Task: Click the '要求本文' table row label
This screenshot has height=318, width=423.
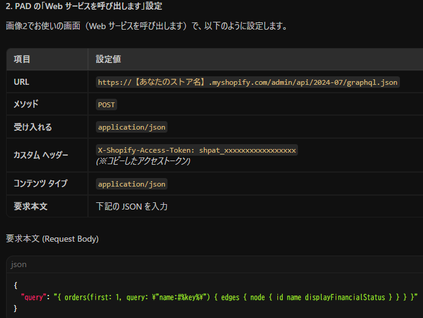Action: (30, 207)
